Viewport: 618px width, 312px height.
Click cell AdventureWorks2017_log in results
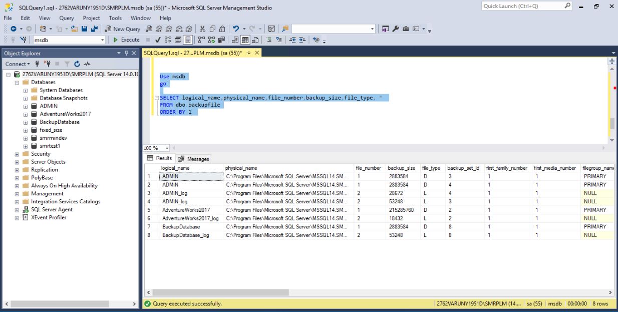coord(191,218)
